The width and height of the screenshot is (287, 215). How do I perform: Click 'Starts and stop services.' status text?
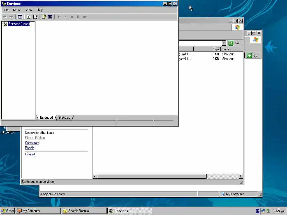(38, 182)
